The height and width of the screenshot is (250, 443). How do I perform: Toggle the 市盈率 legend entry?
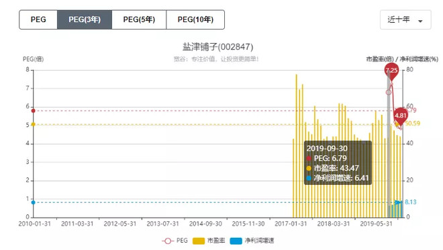click(x=209, y=241)
